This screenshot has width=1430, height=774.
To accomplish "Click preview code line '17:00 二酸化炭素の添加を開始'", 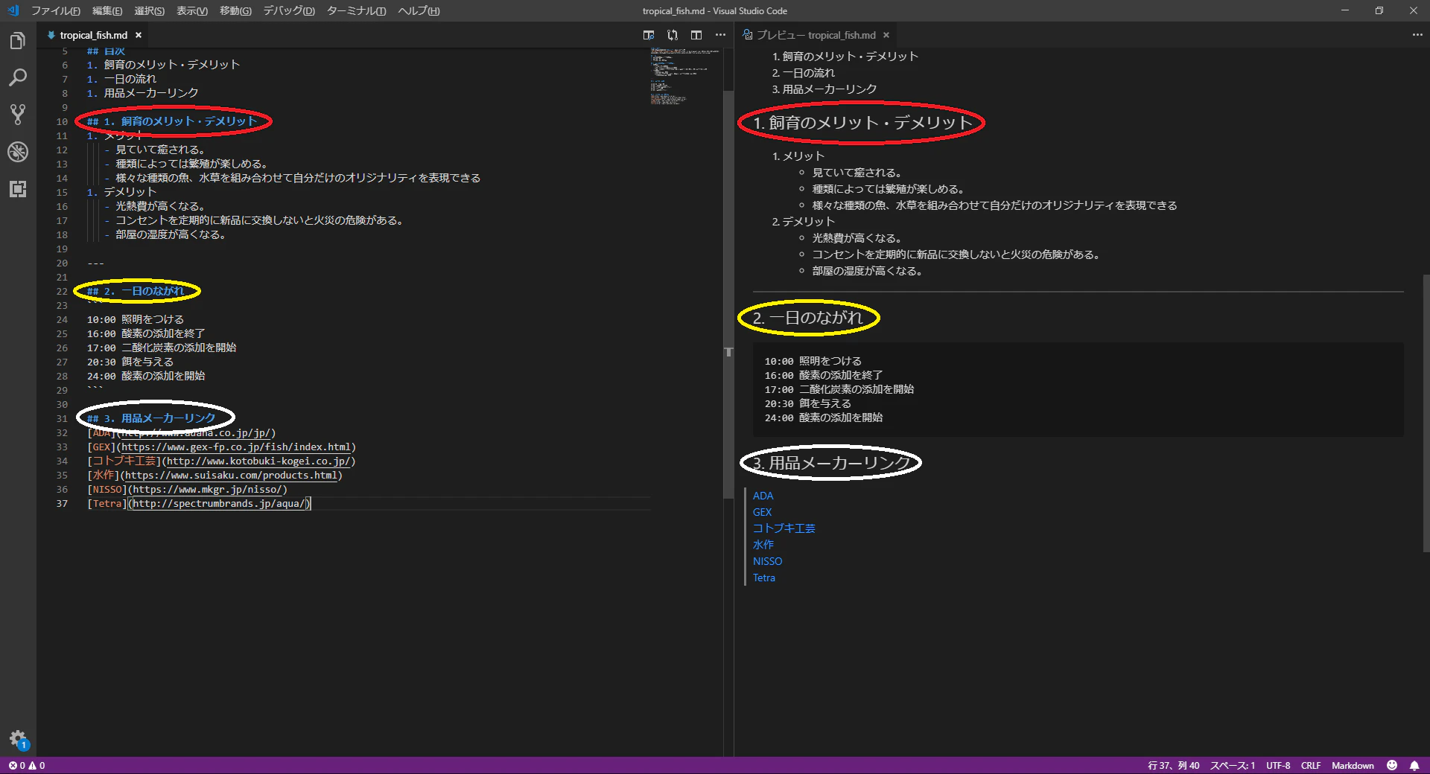I will [x=839, y=389].
